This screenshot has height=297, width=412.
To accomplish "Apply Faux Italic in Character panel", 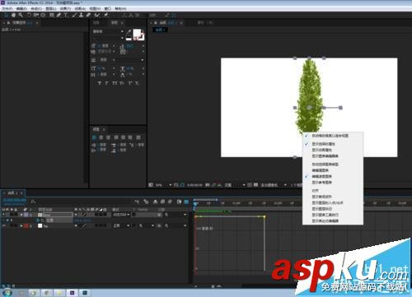I will [x=107, y=83].
